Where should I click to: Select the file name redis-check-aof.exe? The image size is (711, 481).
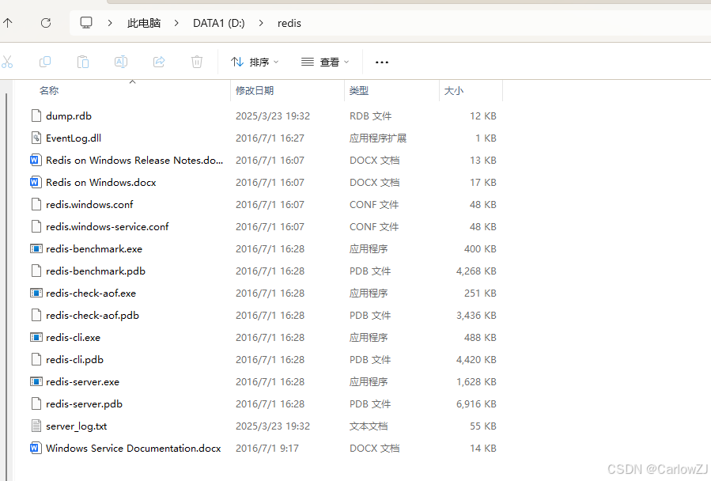click(91, 294)
